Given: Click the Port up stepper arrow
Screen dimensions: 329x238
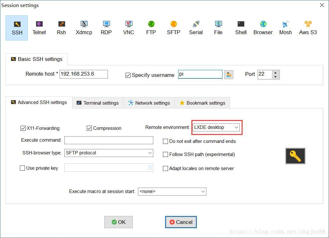Looking at the screenshot, I should (276, 72).
